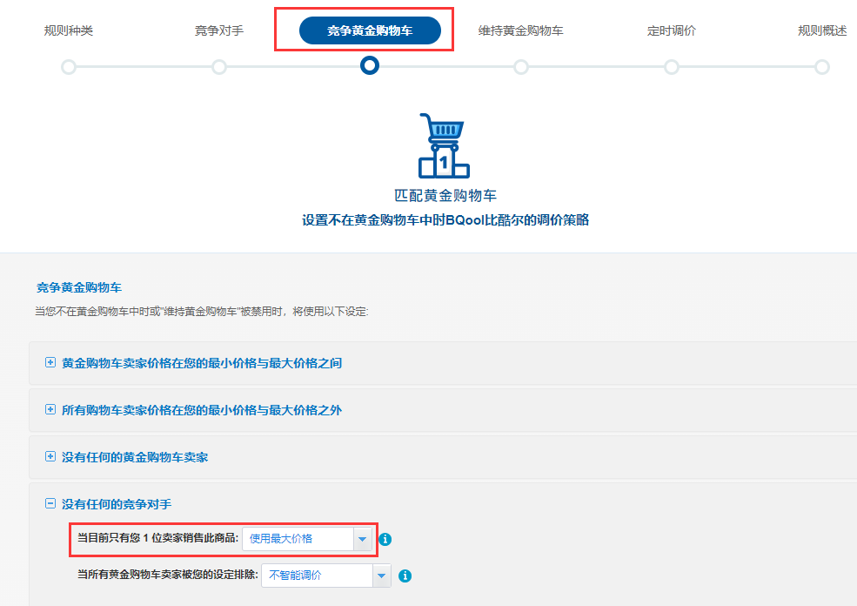This screenshot has height=606, width=857.
Task: Expand 黄金购物车卖家价格在您的最小价格与最大价格之间 section title
Action: [202, 363]
